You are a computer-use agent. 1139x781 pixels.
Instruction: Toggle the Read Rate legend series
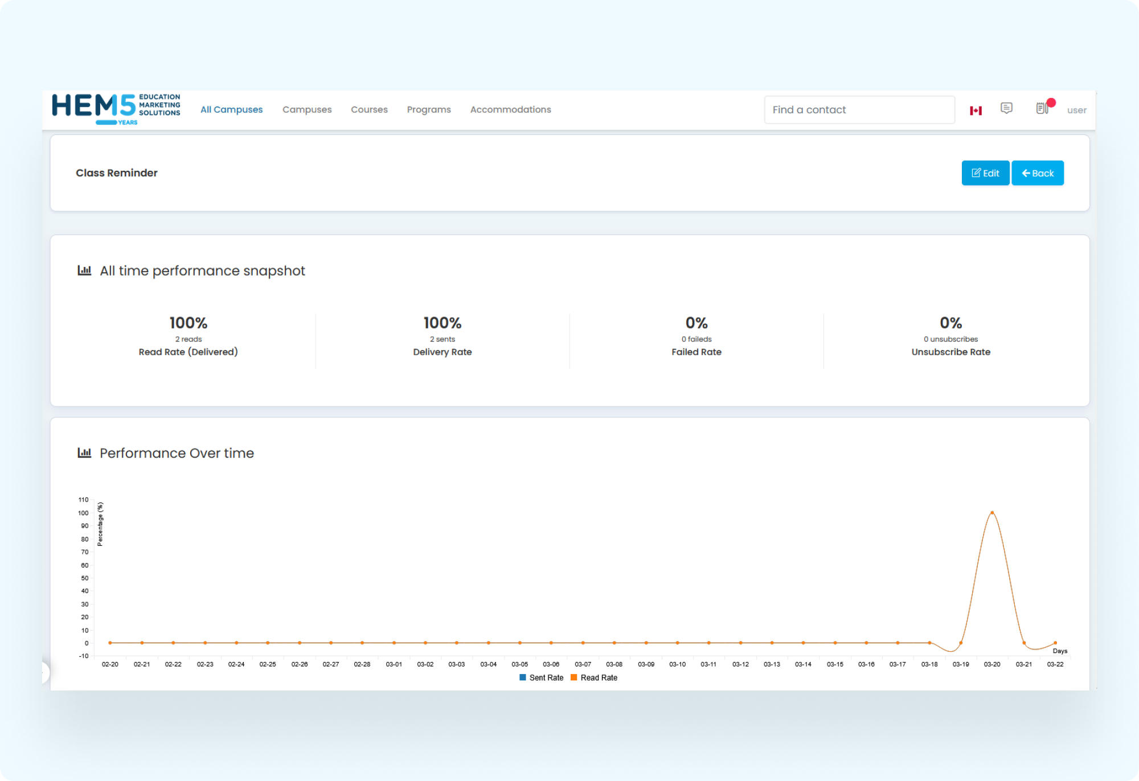(594, 677)
